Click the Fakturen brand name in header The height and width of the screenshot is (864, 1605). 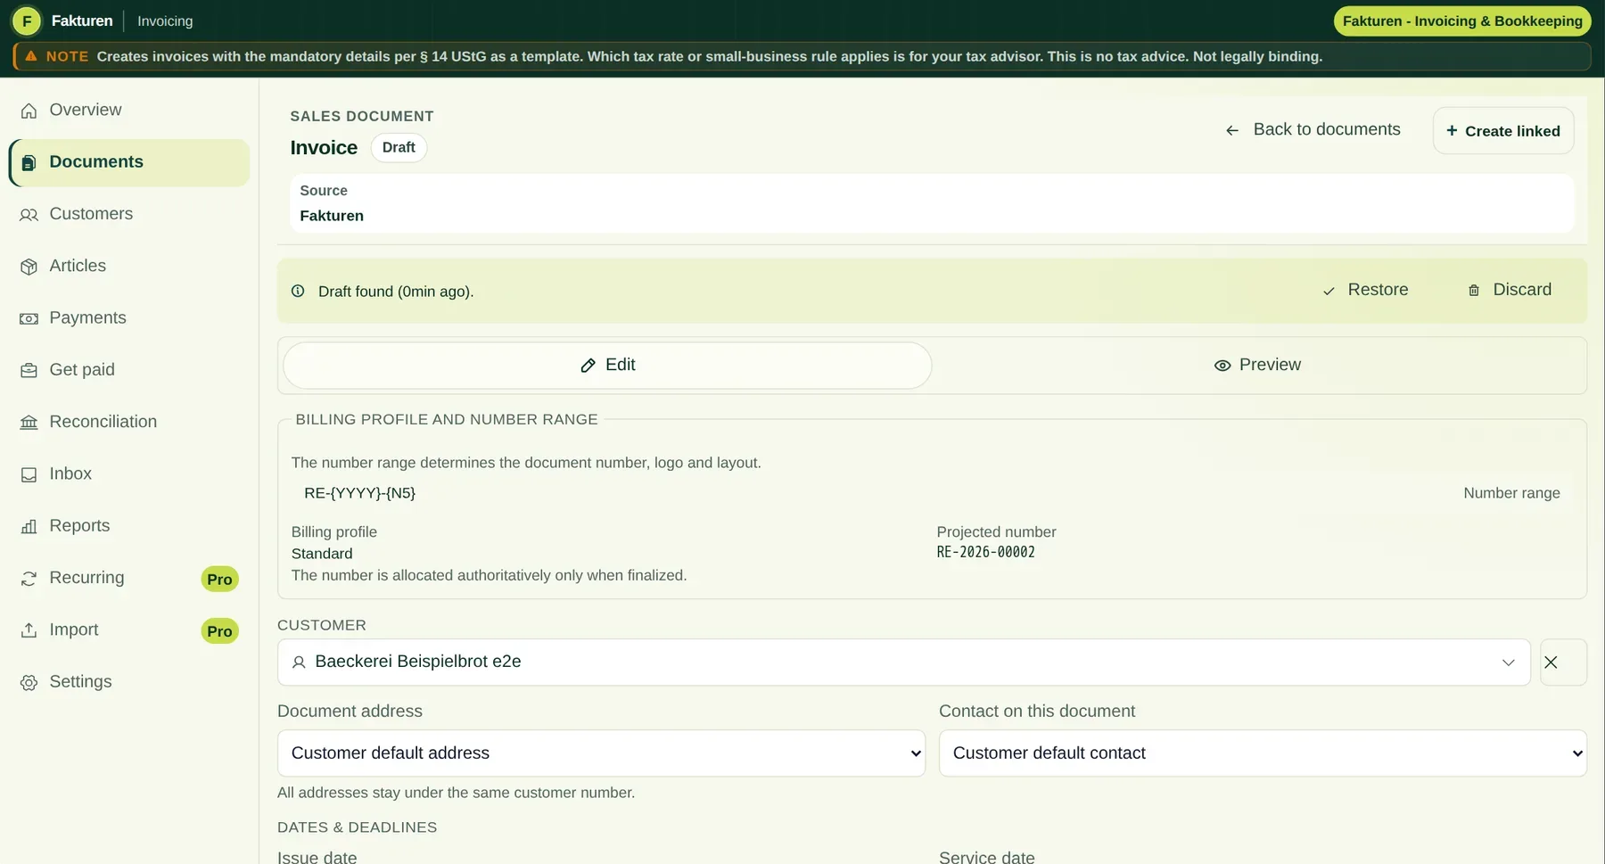pos(82,21)
